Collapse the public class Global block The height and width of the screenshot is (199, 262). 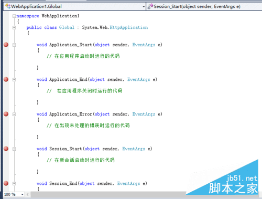[14, 27]
